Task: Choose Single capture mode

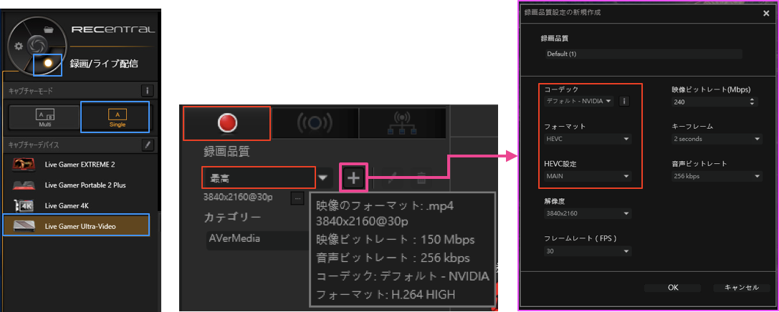Action: 118,118
